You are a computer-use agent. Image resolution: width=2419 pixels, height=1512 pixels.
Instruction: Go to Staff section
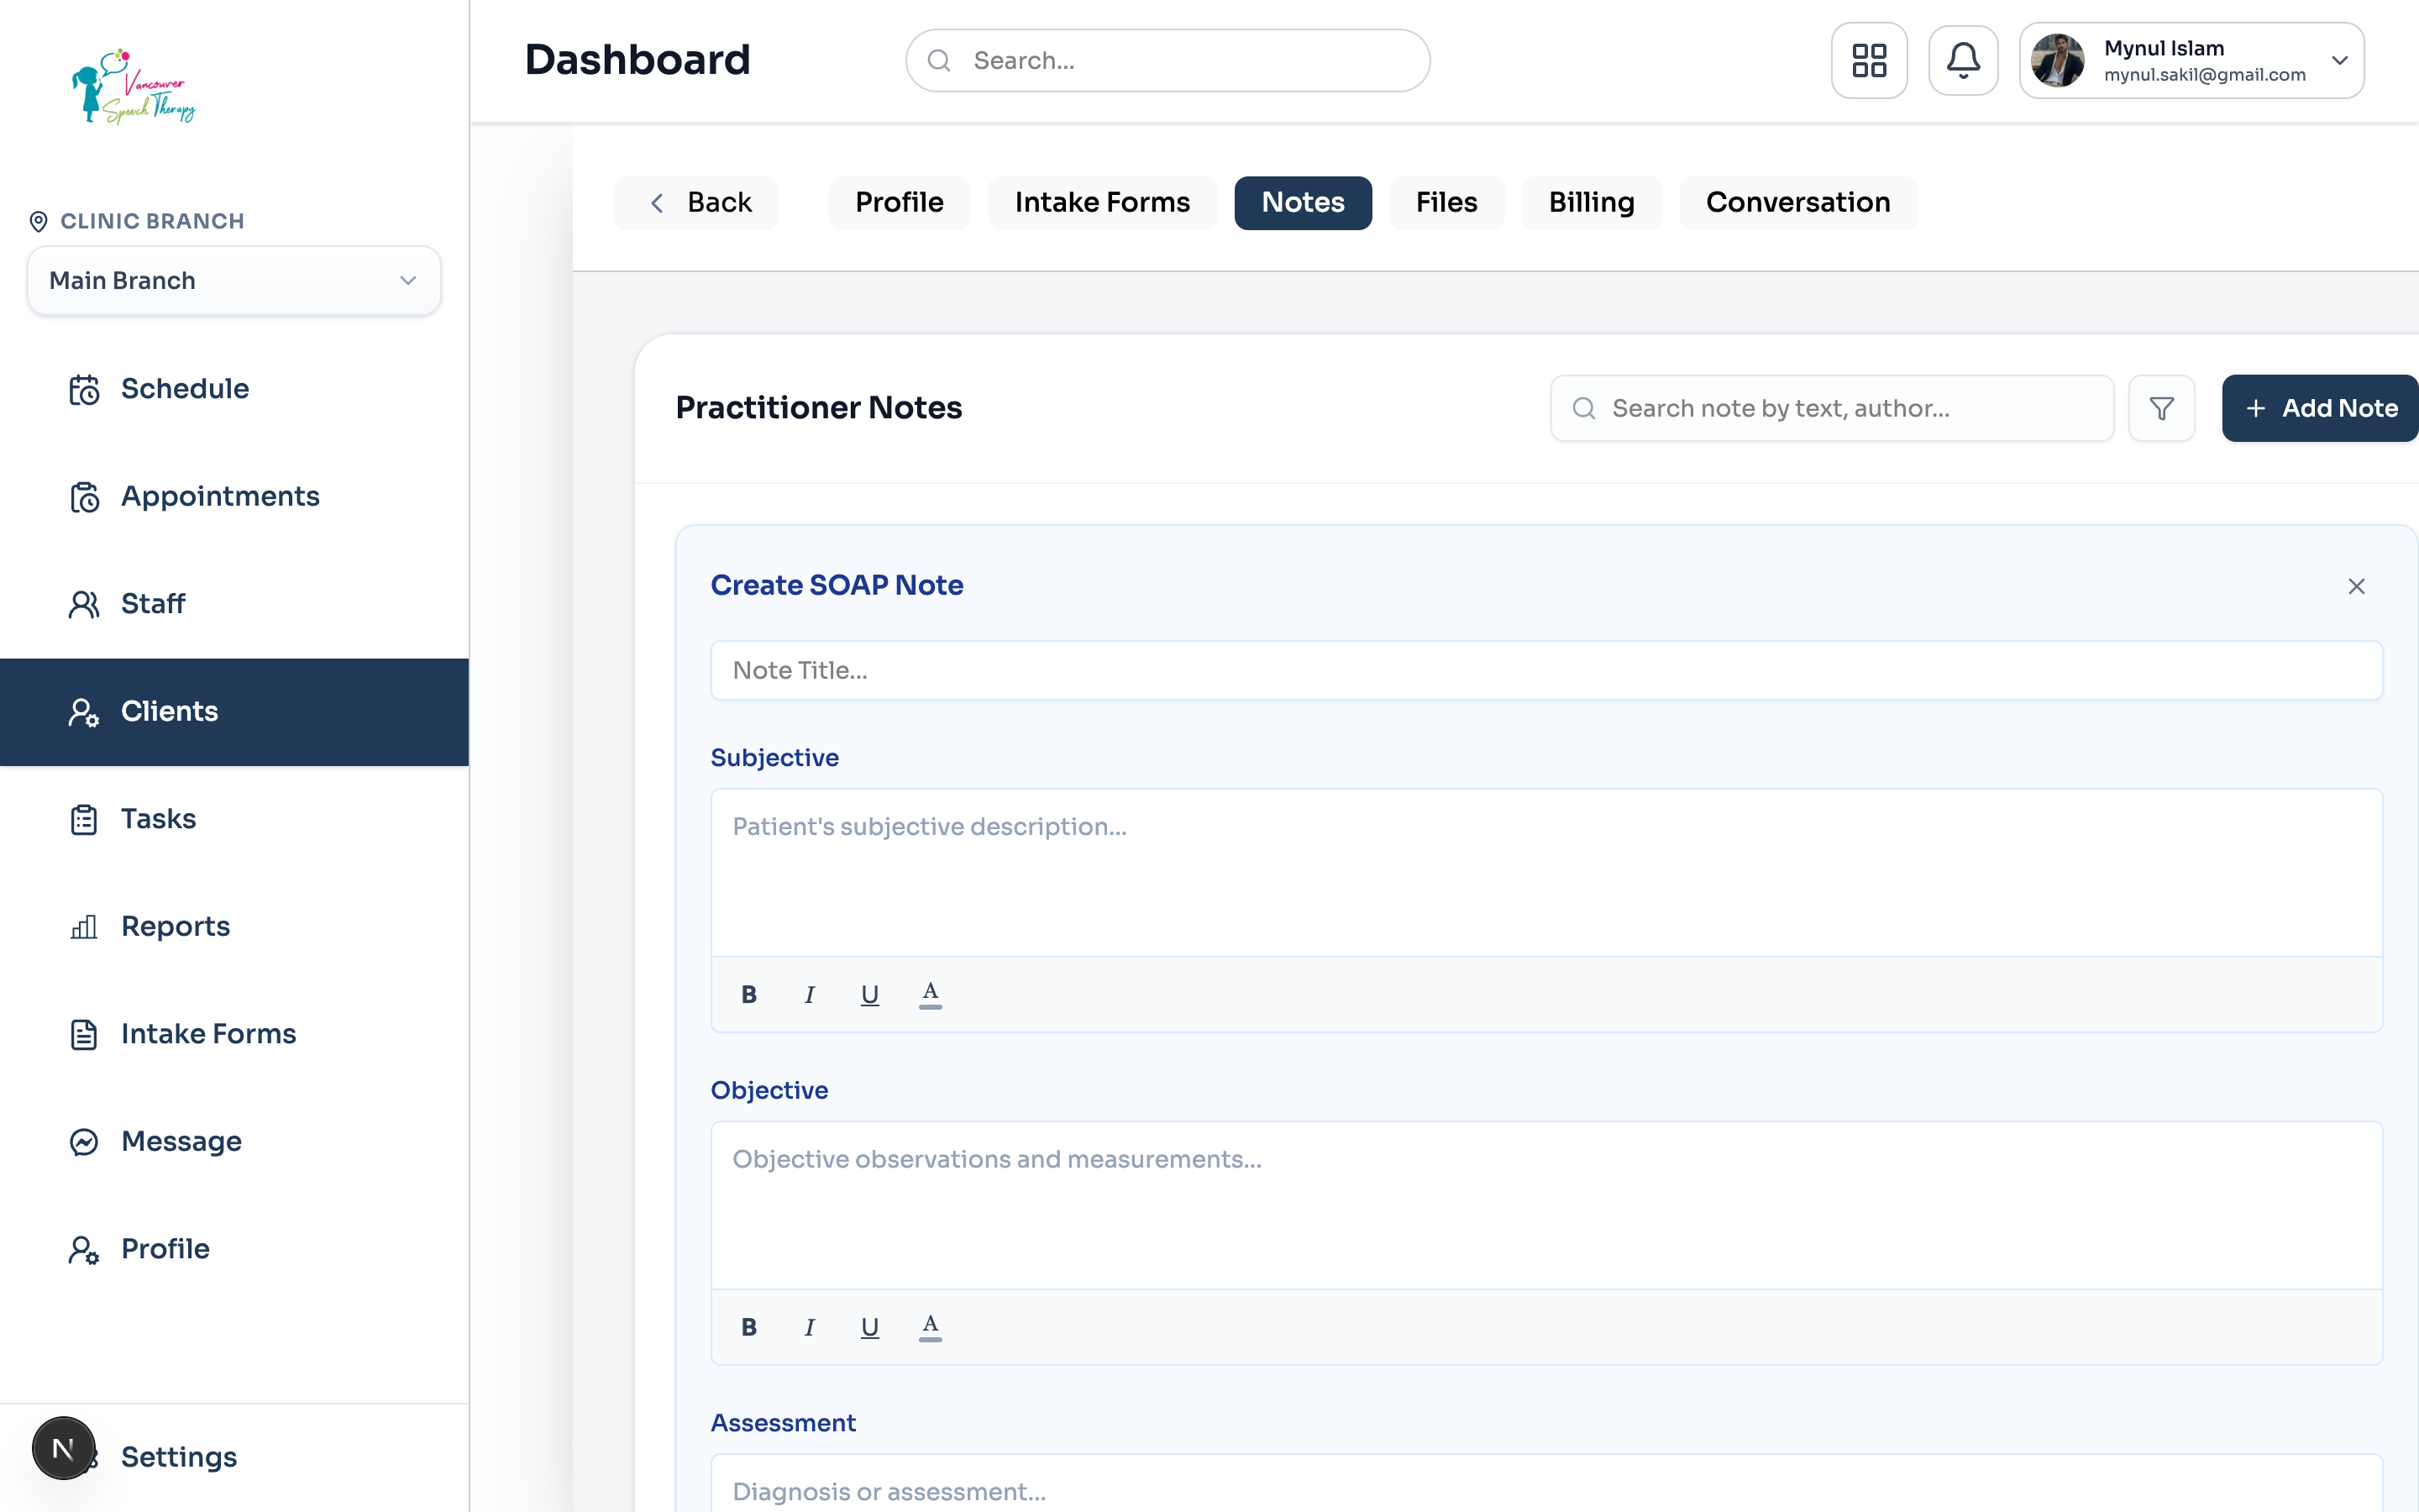pos(234,604)
